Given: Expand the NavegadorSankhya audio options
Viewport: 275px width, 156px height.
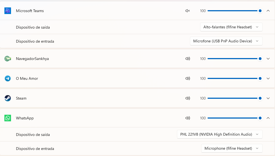Looking at the screenshot, I should (x=268, y=59).
